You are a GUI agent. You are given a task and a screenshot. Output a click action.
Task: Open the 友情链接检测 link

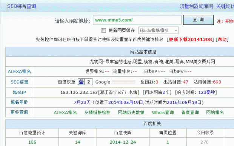pos(97,113)
